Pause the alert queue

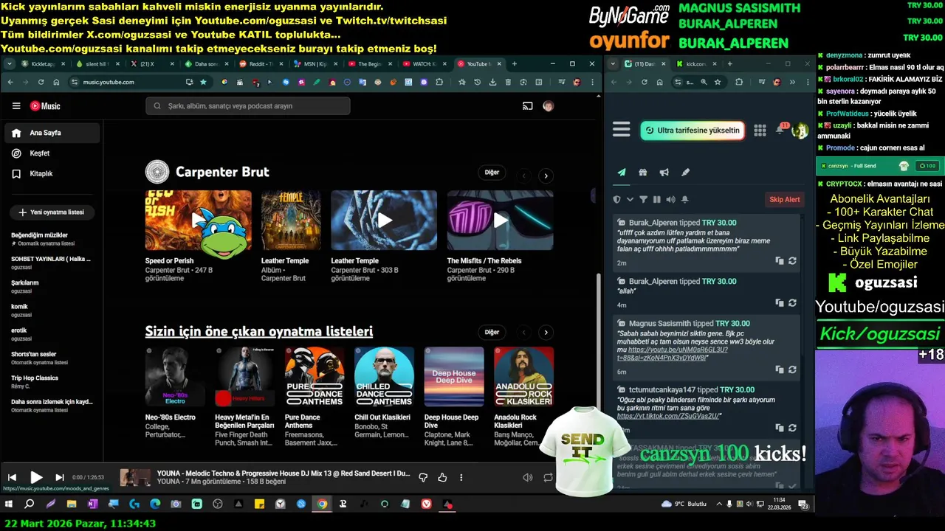[x=656, y=199]
